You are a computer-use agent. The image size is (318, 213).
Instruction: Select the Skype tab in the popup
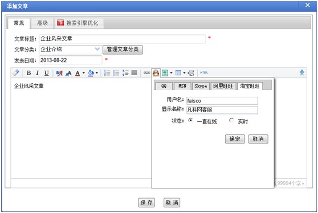tap(201, 86)
